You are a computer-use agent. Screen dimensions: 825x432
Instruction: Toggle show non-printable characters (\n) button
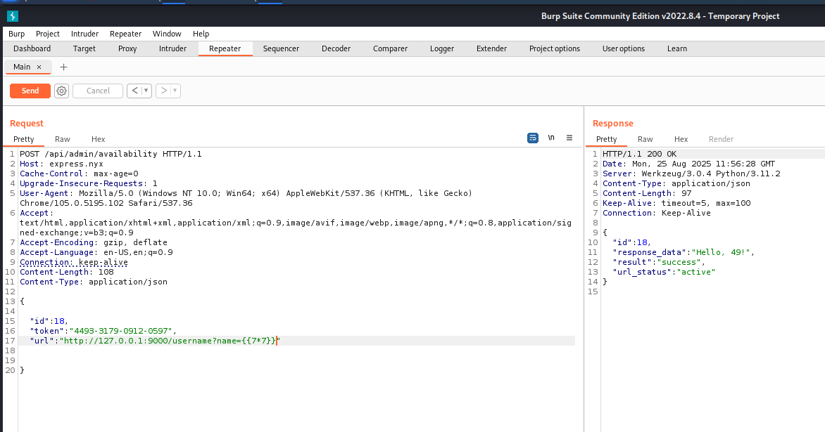[x=551, y=138]
